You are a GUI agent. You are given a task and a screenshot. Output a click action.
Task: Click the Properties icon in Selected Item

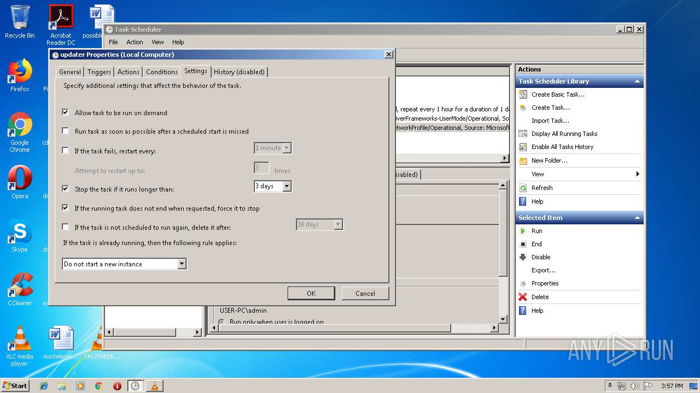[523, 283]
